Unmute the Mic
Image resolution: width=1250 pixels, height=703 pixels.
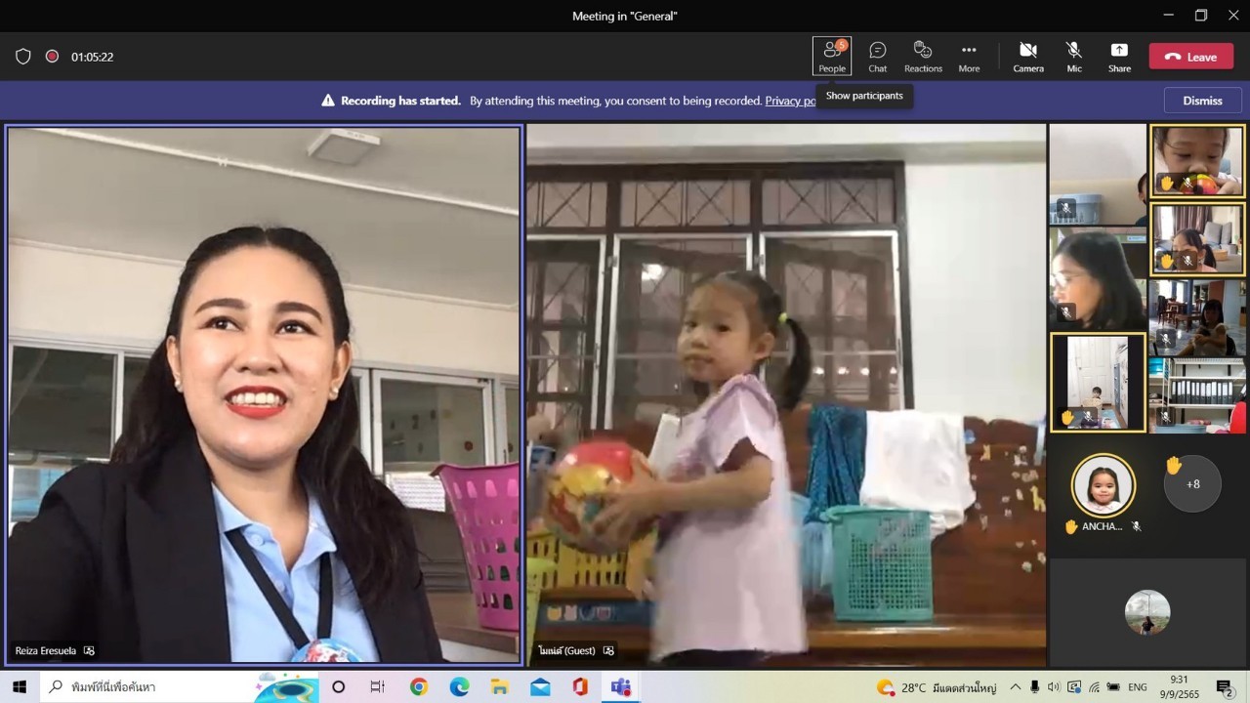pyautogui.click(x=1074, y=57)
